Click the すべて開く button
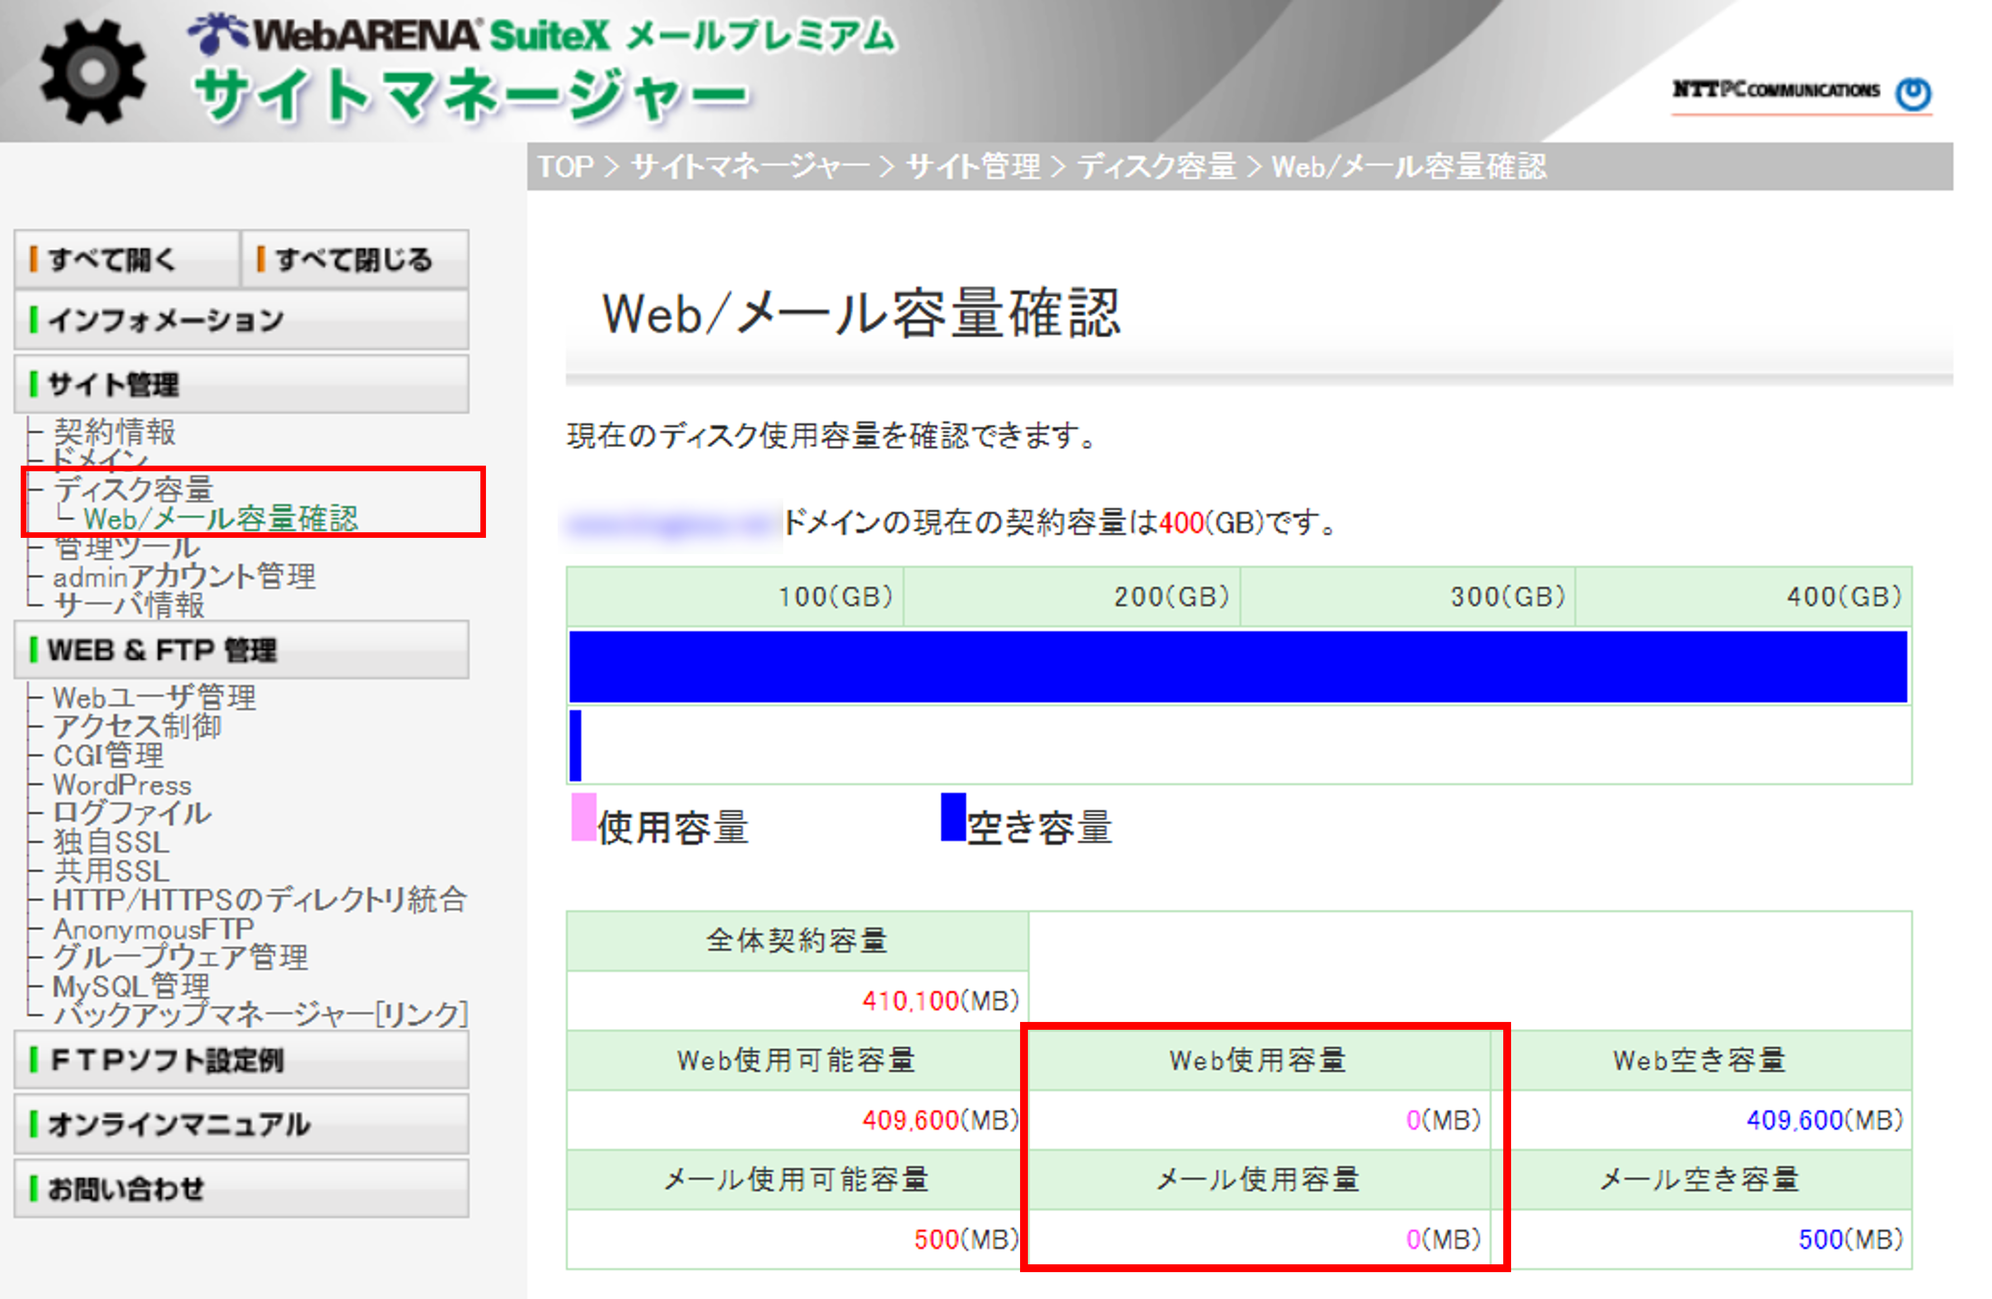 [127, 259]
